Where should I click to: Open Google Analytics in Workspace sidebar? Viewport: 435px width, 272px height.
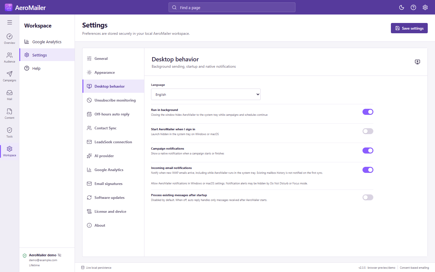click(47, 42)
